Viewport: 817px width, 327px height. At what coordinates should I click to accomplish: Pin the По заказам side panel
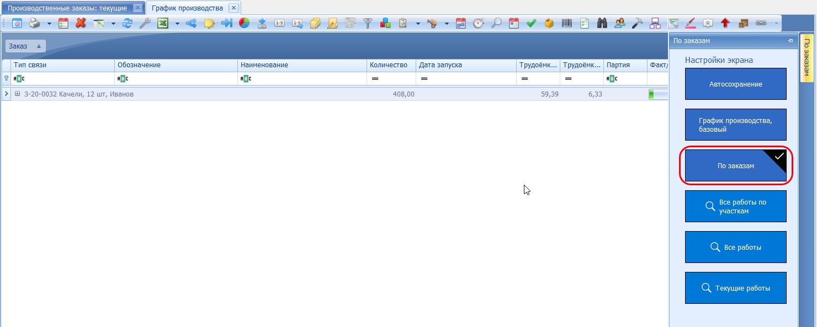(791, 41)
